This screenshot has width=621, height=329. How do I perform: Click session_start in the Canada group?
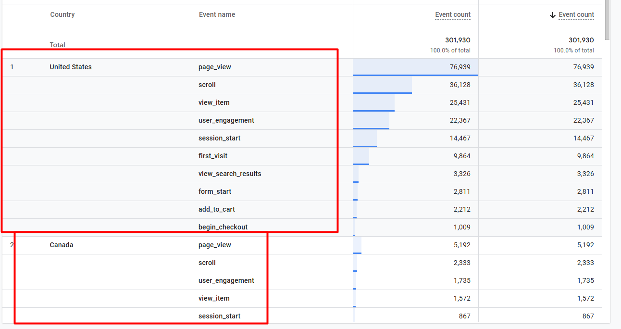220,316
